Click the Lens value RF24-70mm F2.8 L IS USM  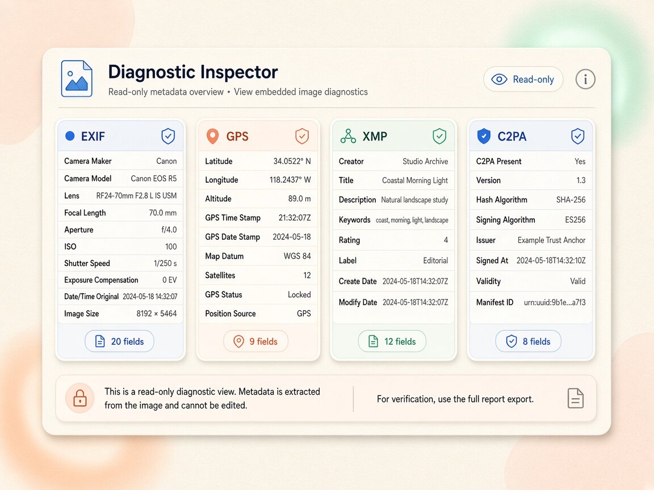coord(136,196)
